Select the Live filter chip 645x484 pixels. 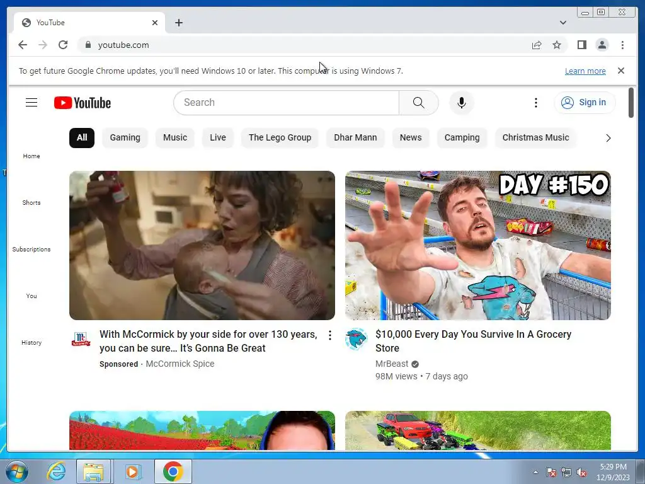pos(217,137)
